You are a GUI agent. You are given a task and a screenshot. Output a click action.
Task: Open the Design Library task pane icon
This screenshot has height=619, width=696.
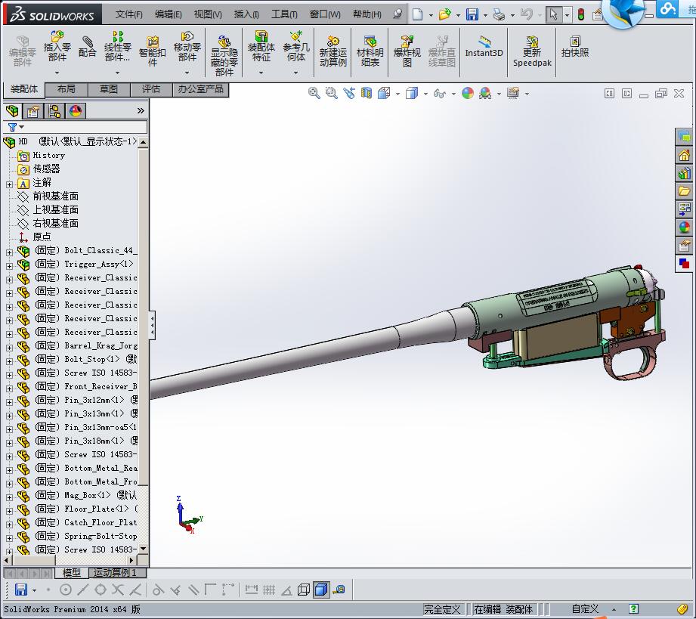coord(684,173)
